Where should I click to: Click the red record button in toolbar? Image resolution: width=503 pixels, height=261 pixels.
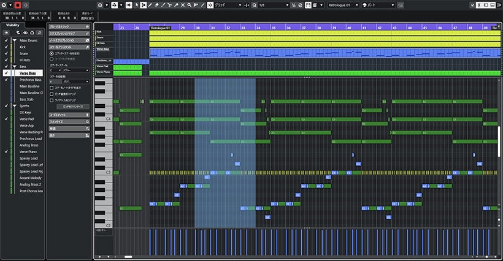(x=18, y=6)
